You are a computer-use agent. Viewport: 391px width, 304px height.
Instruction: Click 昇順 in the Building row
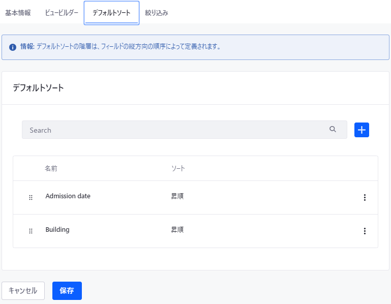point(177,230)
